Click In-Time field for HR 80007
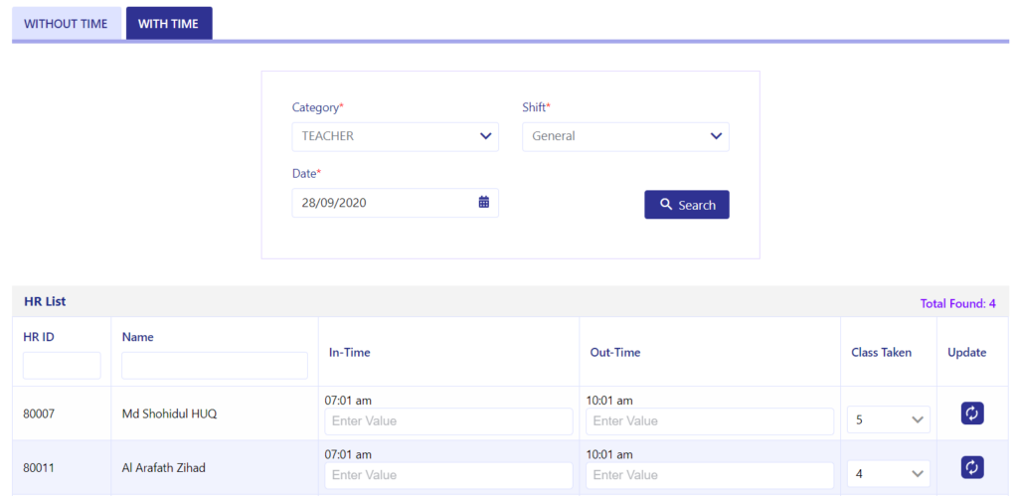The height and width of the screenshot is (496, 1018). [448, 421]
